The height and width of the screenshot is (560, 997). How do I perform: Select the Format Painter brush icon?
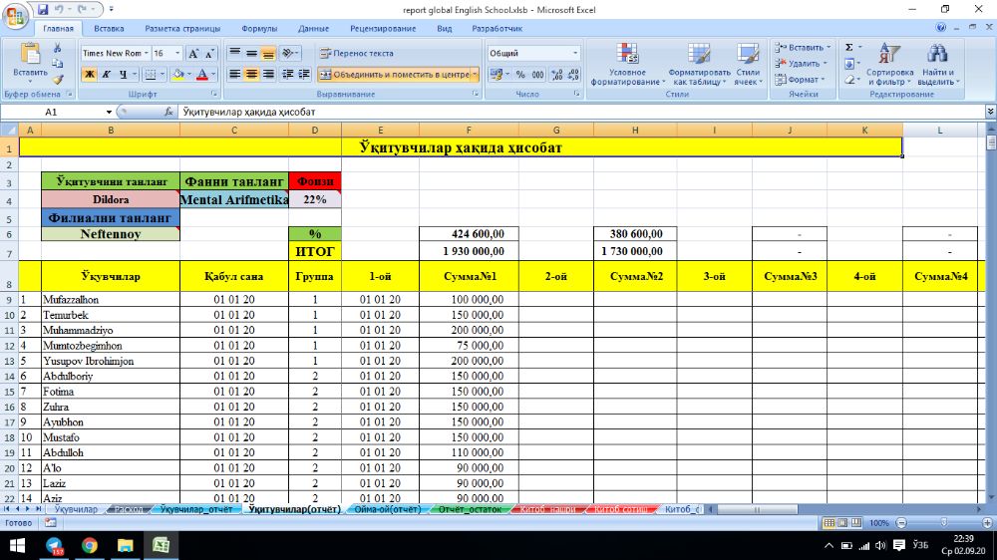tap(57, 79)
